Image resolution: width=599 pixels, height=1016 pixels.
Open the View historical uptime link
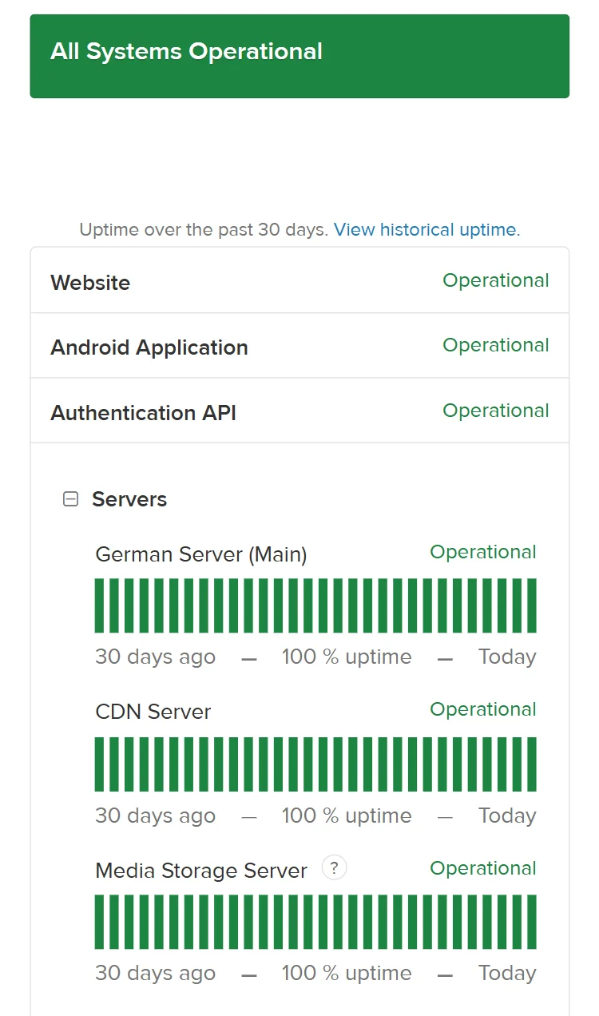[426, 230]
